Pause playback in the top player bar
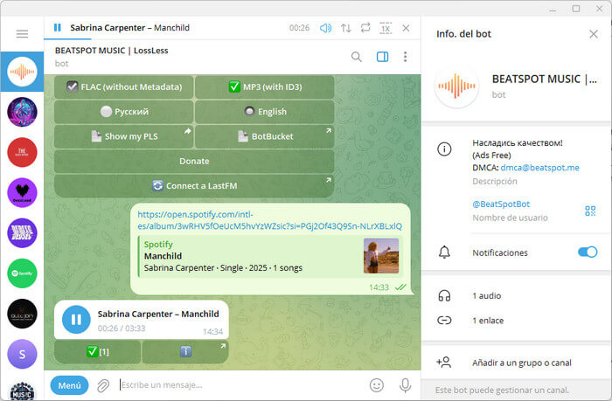This screenshot has height=401, width=612. (x=58, y=28)
